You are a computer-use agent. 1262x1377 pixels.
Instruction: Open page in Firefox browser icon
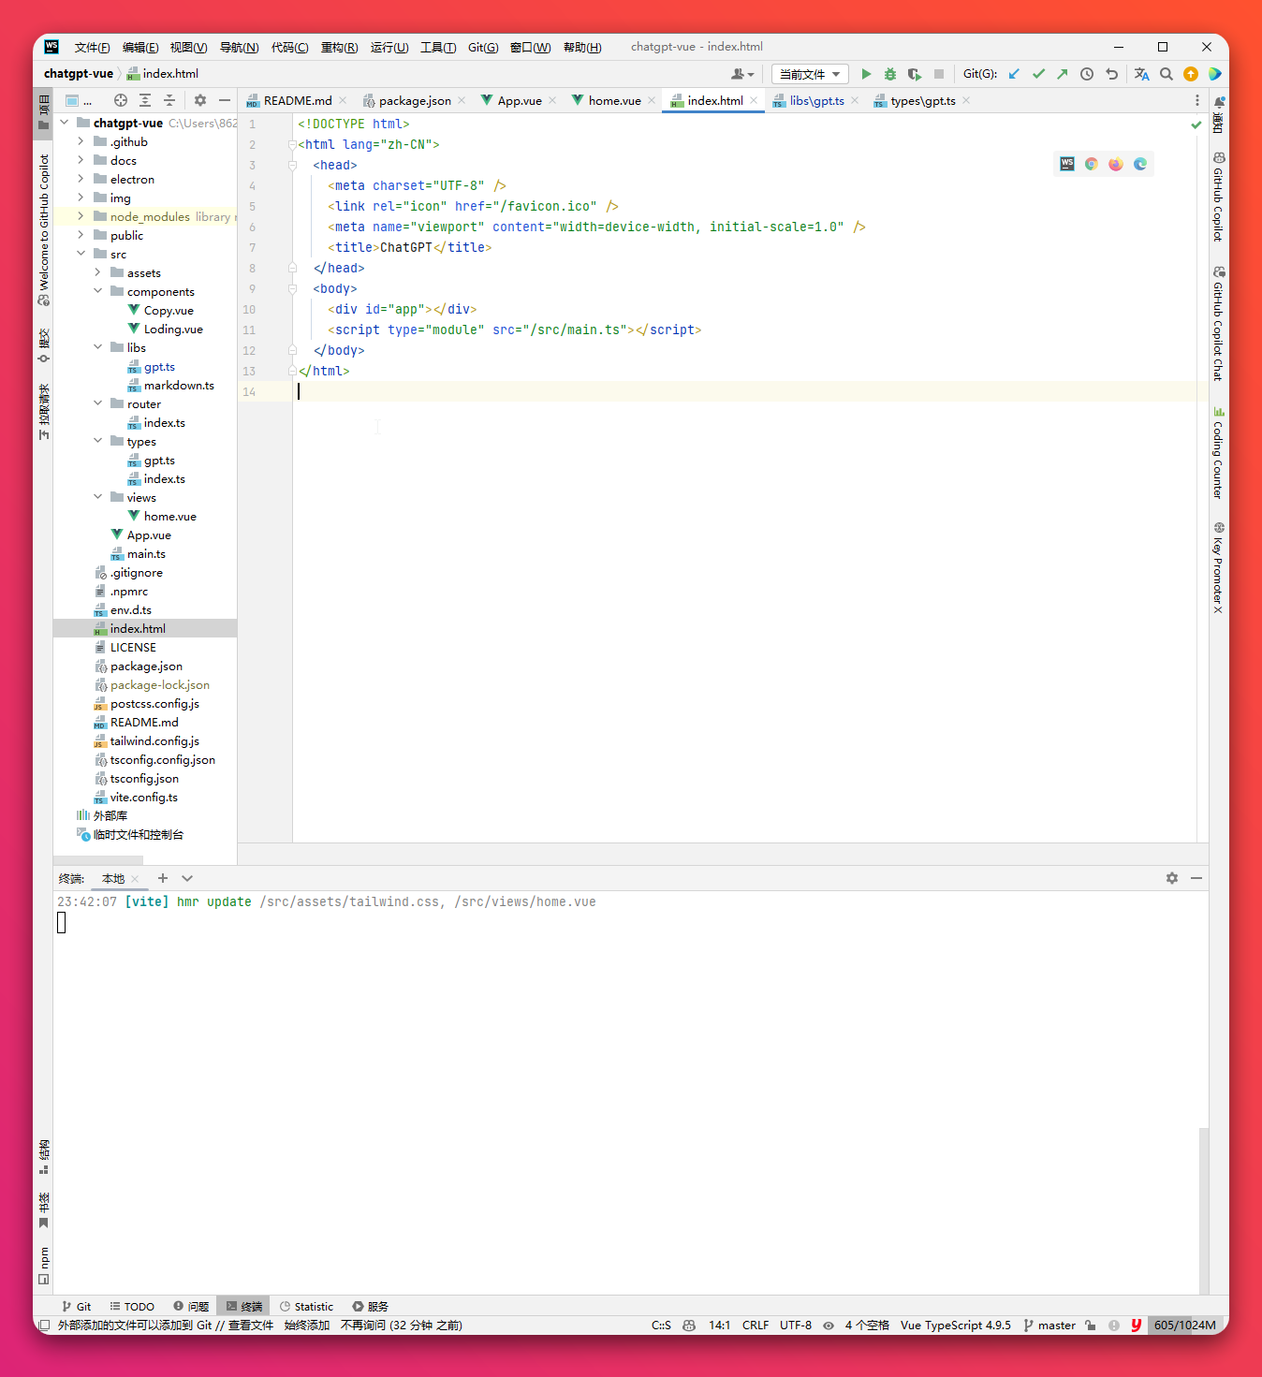coord(1116,164)
